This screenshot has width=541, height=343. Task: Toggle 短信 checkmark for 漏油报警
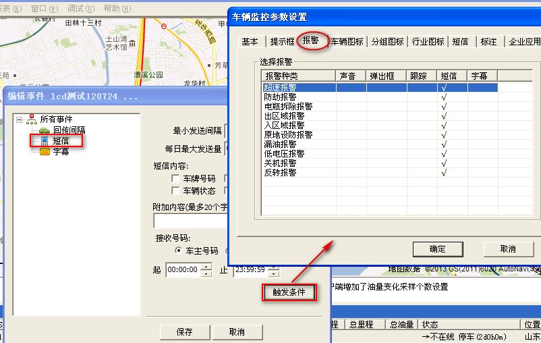click(x=444, y=144)
